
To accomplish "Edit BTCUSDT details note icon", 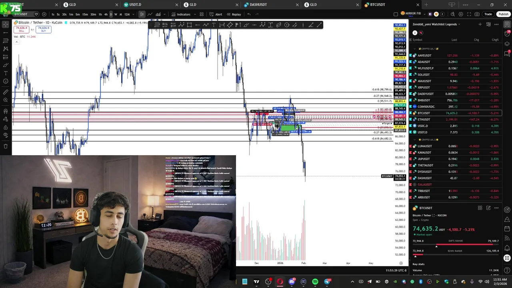I will coord(488,208).
